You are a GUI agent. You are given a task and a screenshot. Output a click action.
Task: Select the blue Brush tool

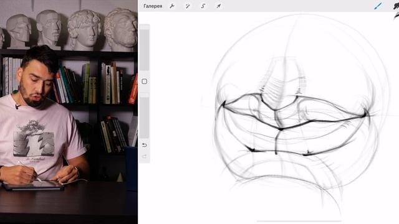coord(378,6)
